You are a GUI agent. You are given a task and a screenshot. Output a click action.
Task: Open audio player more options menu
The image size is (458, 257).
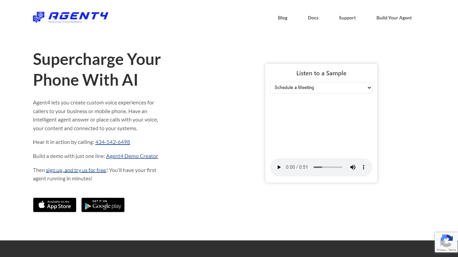[363, 167]
